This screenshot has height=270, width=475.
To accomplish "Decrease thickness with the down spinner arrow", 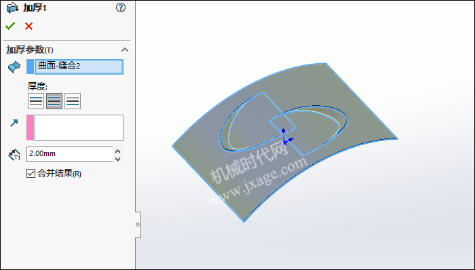I will pyautogui.click(x=118, y=159).
